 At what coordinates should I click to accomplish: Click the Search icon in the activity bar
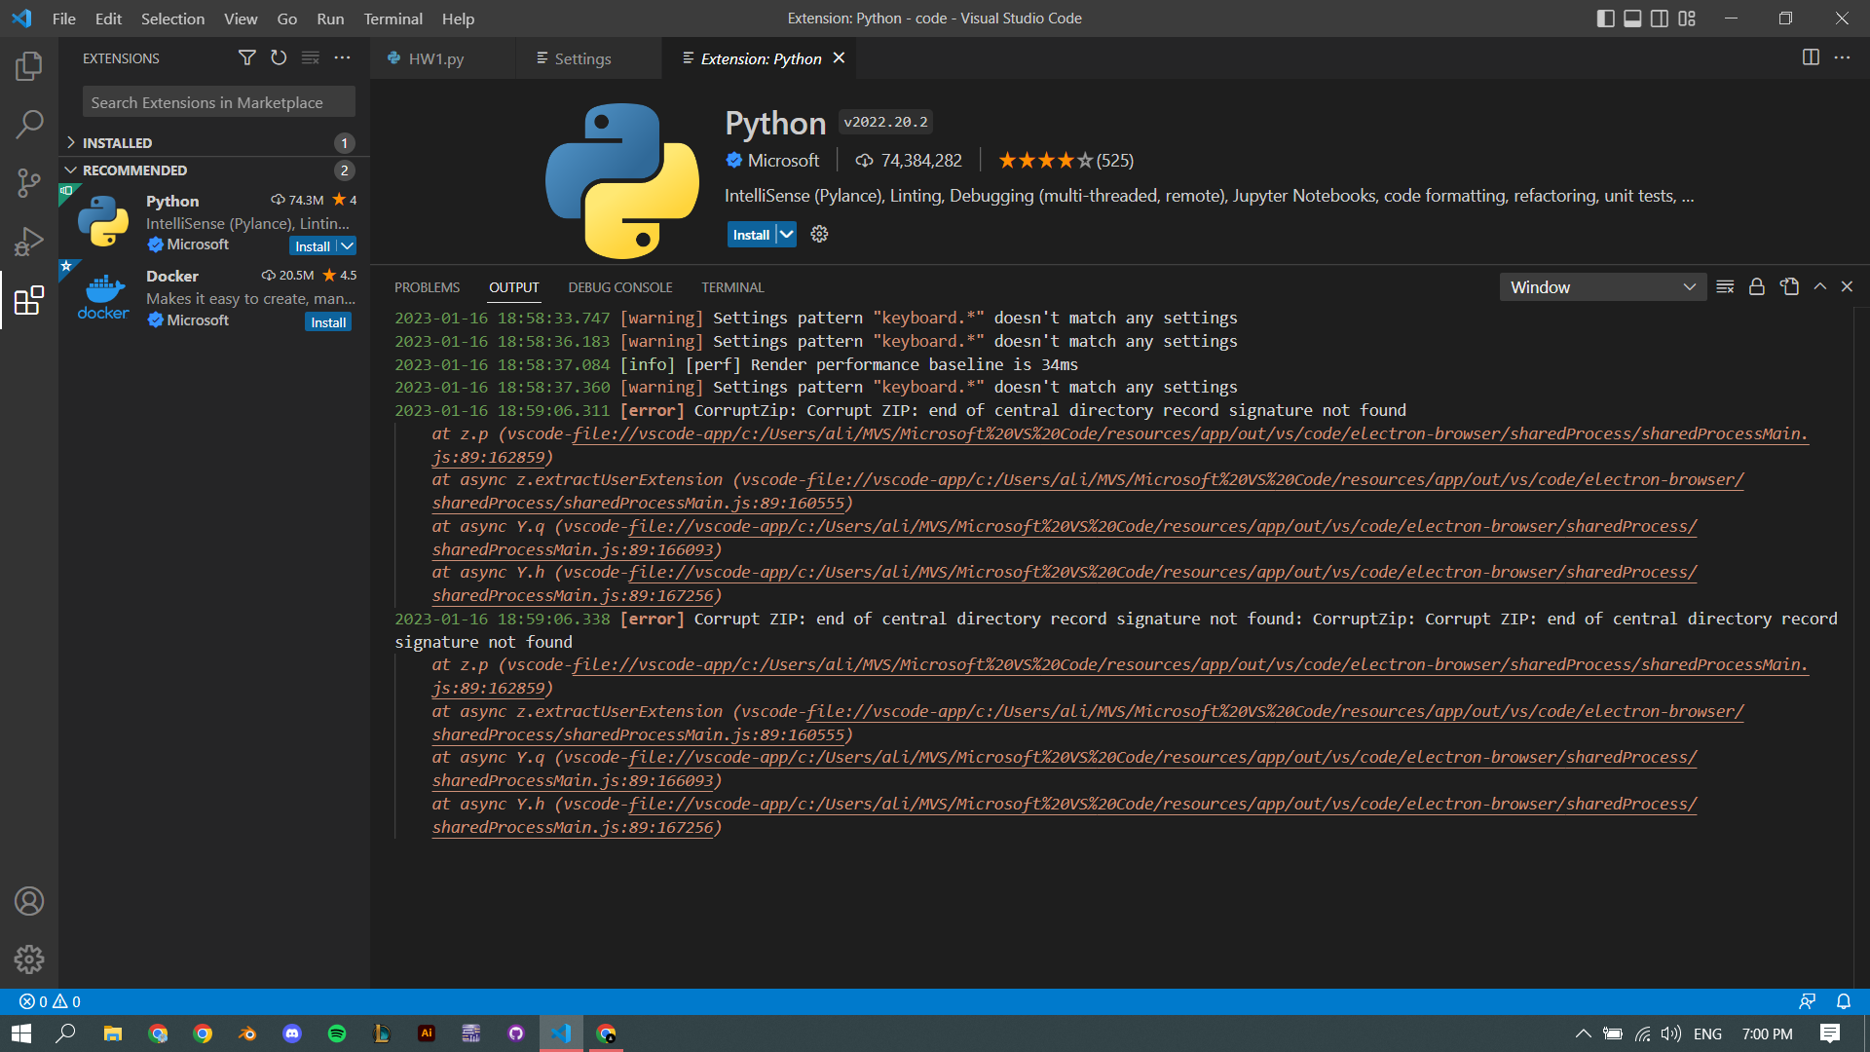point(28,125)
